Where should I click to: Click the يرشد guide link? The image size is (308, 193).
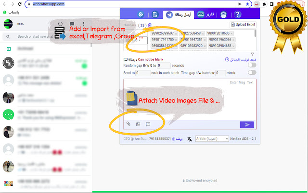[x=177, y=139]
